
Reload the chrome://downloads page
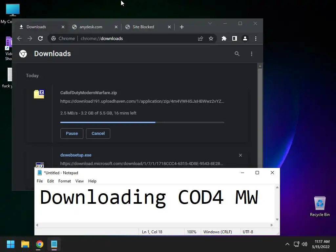point(40,38)
